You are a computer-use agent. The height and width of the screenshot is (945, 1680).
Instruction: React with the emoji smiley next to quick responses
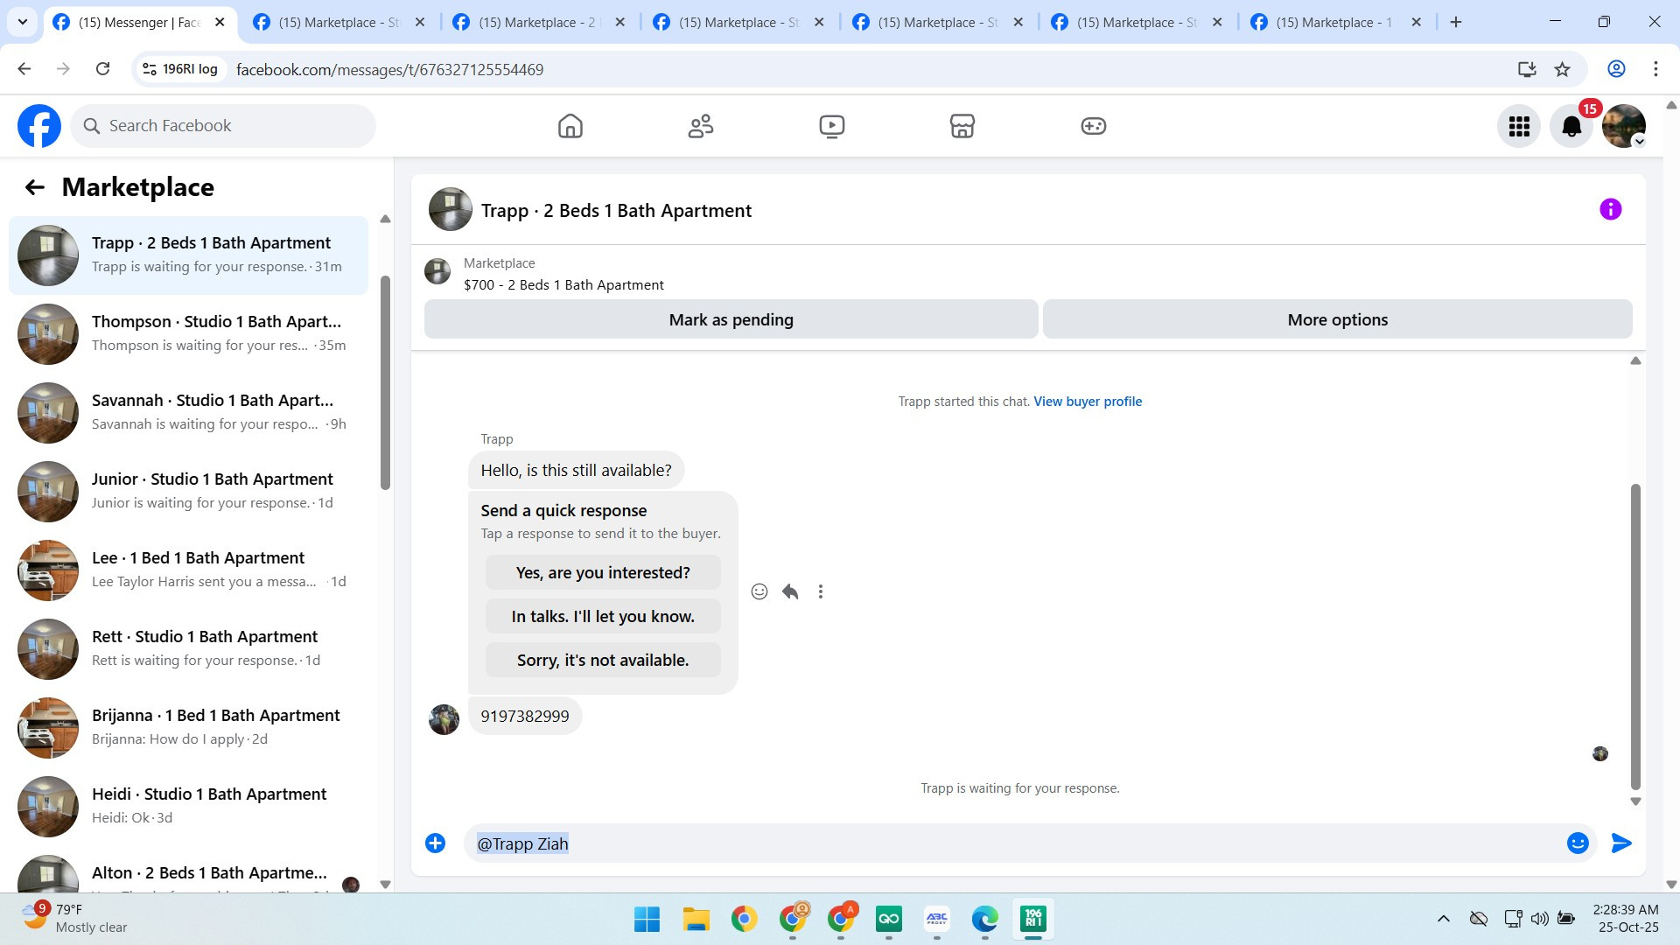pyautogui.click(x=759, y=591)
